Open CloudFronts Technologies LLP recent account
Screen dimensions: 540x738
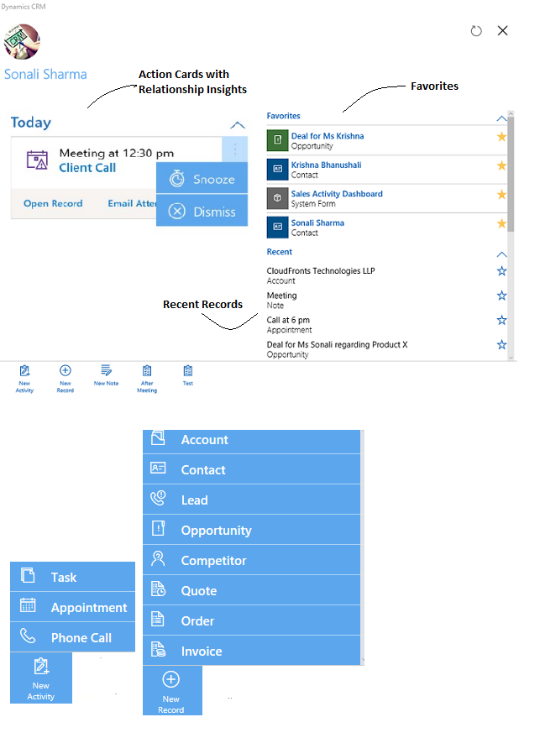[x=321, y=270]
